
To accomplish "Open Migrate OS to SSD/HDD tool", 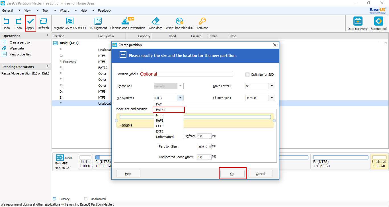I will pyautogui.click(x=69, y=24).
